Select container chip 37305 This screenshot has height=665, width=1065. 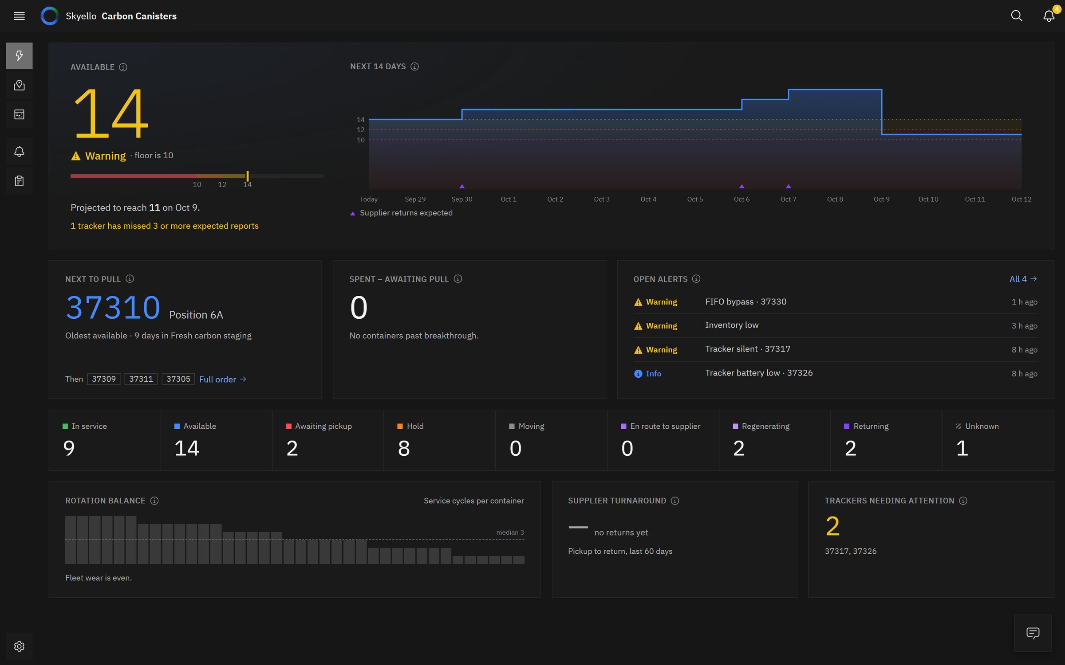pyautogui.click(x=178, y=379)
